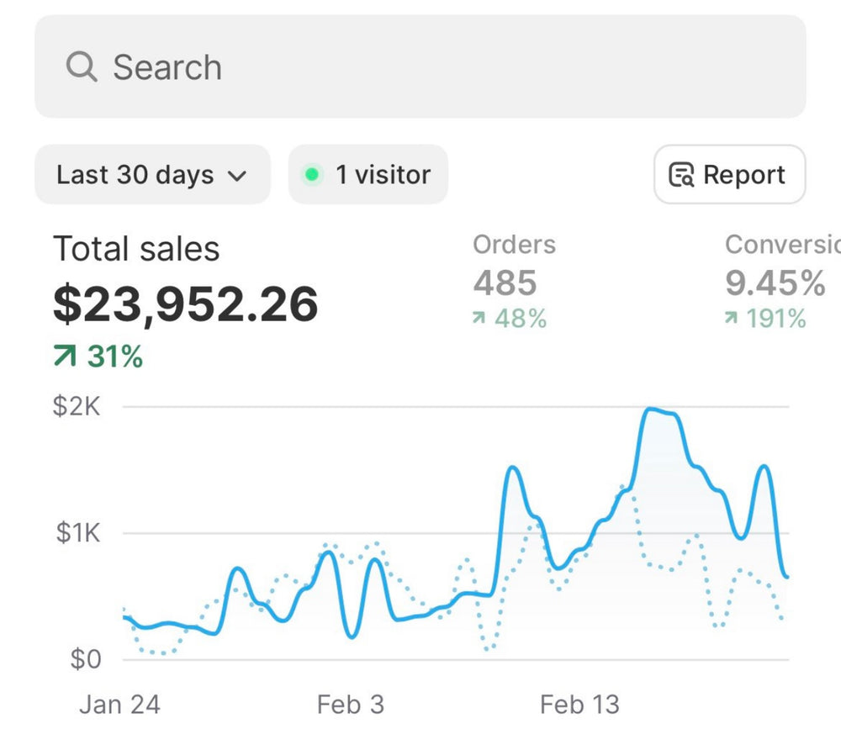841x729 pixels.
Task: Click the chevron in the date range selector
Action: click(237, 176)
